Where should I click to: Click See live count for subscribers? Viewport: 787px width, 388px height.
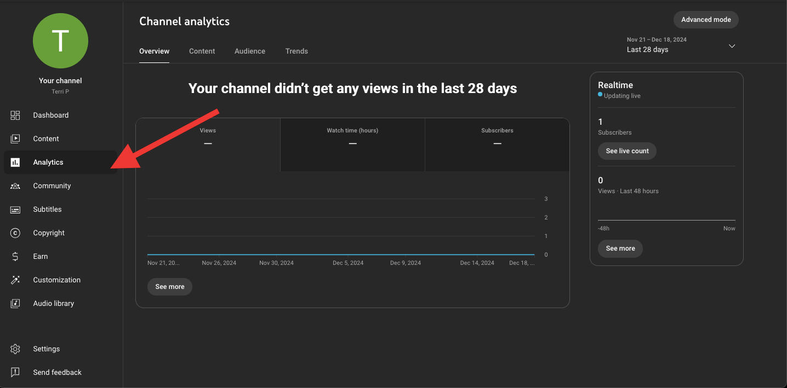[x=627, y=151]
